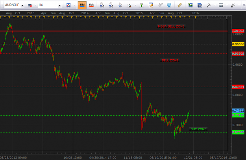246x160 pixels.
Task: Select the MEGA SELL ZONE label
Action: (171, 26)
